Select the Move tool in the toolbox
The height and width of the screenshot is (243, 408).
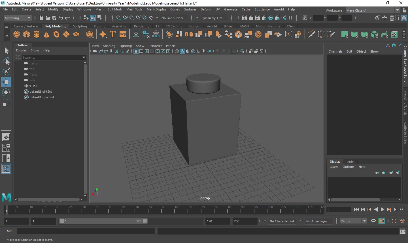click(x=6, y=82)
